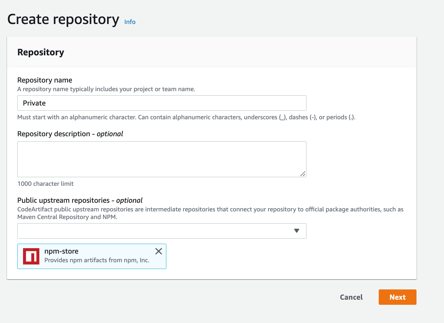The image size is (444, 323).
Task: Click the Repository section header
Action: tap(41, 52)
